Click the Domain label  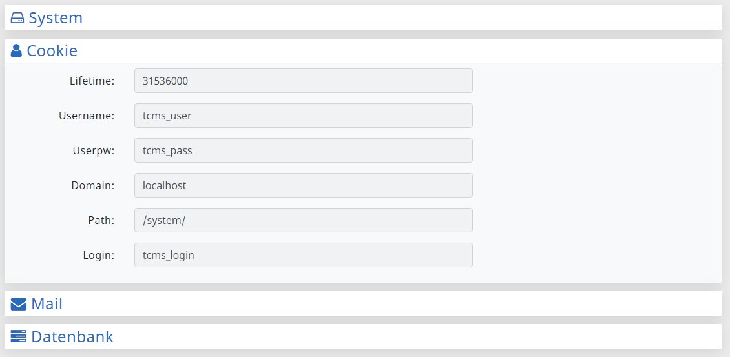click(93, 185)
